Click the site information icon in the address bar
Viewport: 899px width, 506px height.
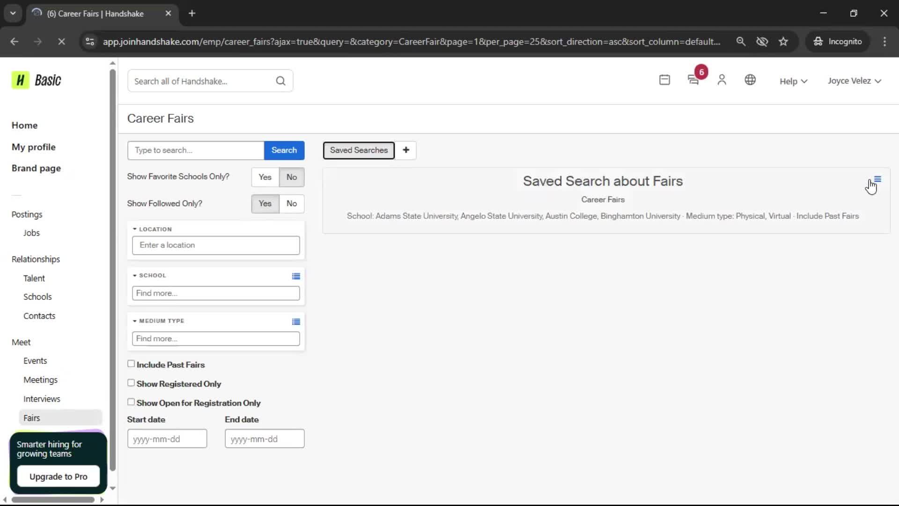(90, 42)
